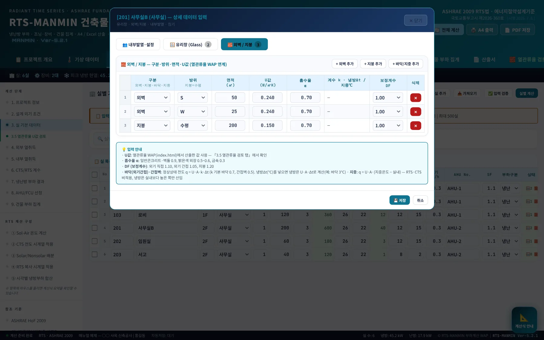Image resolution: width=544 pixels, height=340 pixels.
Task: Delete row 3 지붕 entry
Action: 416,125
